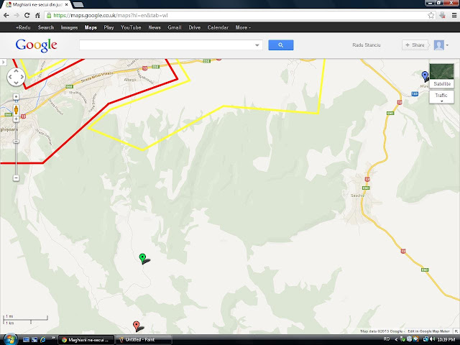Click the Google logo

click(36, 45)
